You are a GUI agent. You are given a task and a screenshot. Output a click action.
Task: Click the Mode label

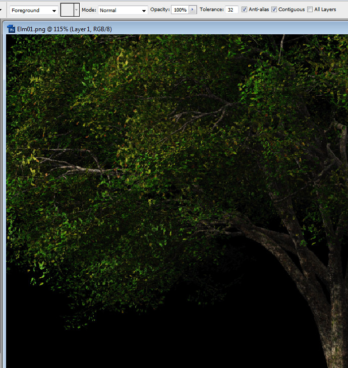click(89, 10)
